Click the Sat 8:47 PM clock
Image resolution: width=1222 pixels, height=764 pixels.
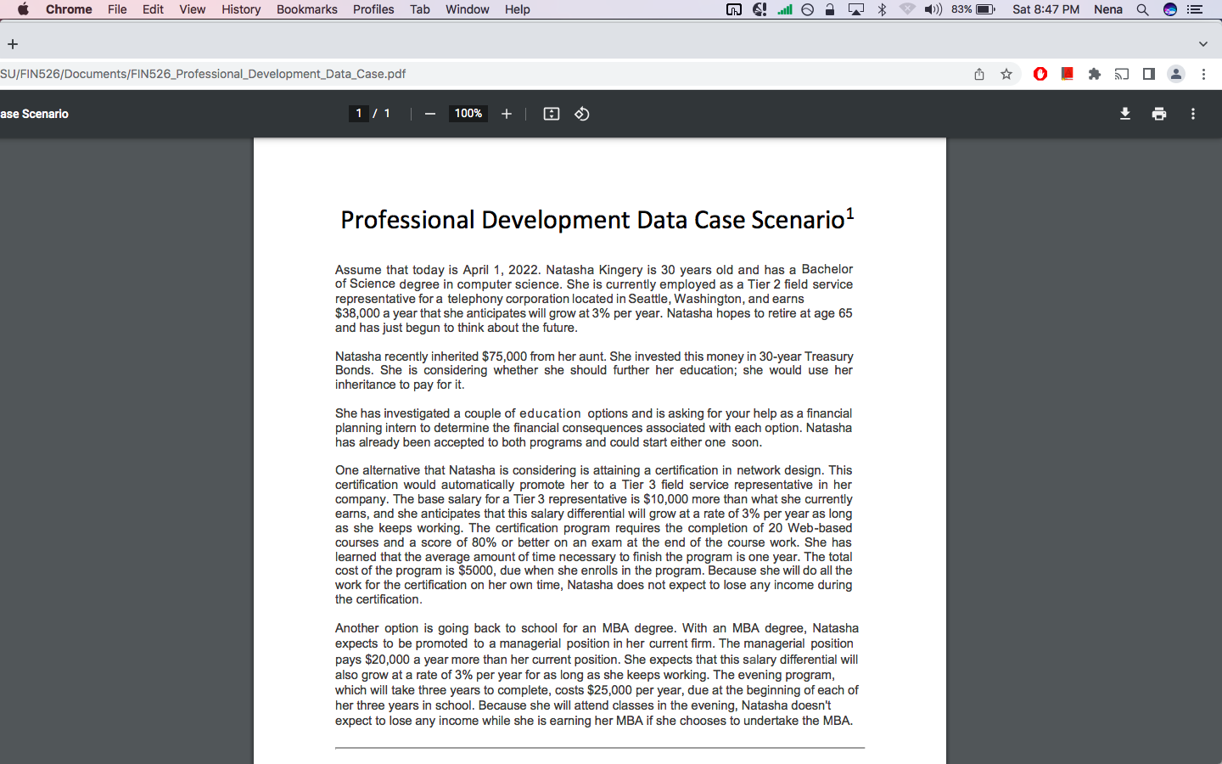(x=1046, y=9)
